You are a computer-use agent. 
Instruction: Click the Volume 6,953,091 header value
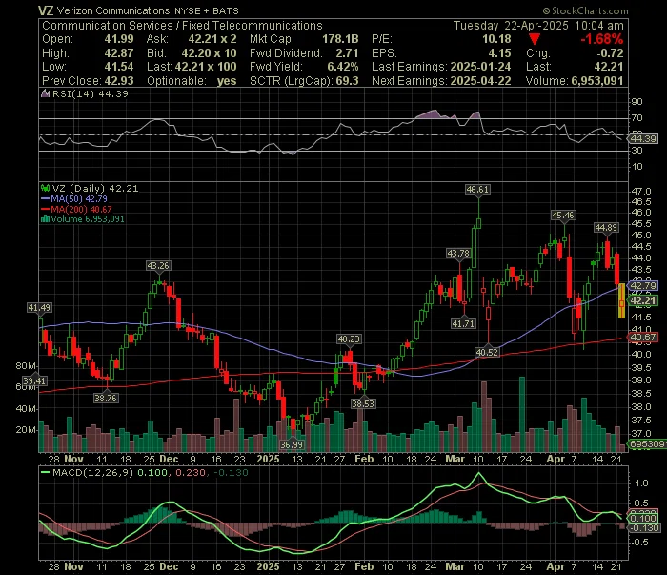pyautogui.click(x=597, y=81)
